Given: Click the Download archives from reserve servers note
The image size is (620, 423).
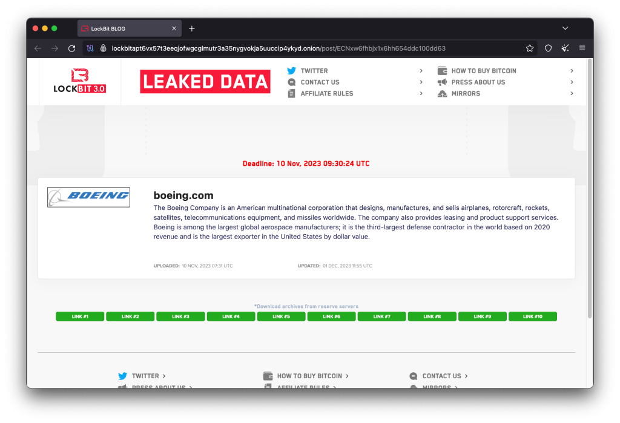Looking at the screenshot, I should point(306,306).
